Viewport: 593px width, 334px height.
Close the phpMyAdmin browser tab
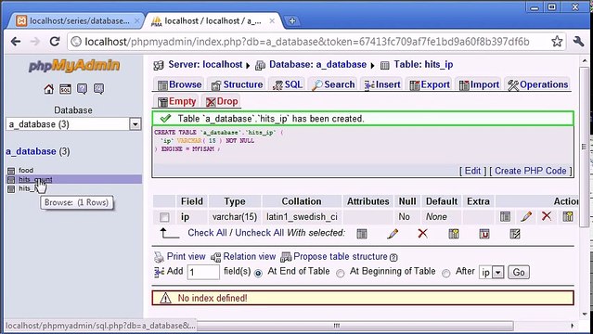point(272,21)
